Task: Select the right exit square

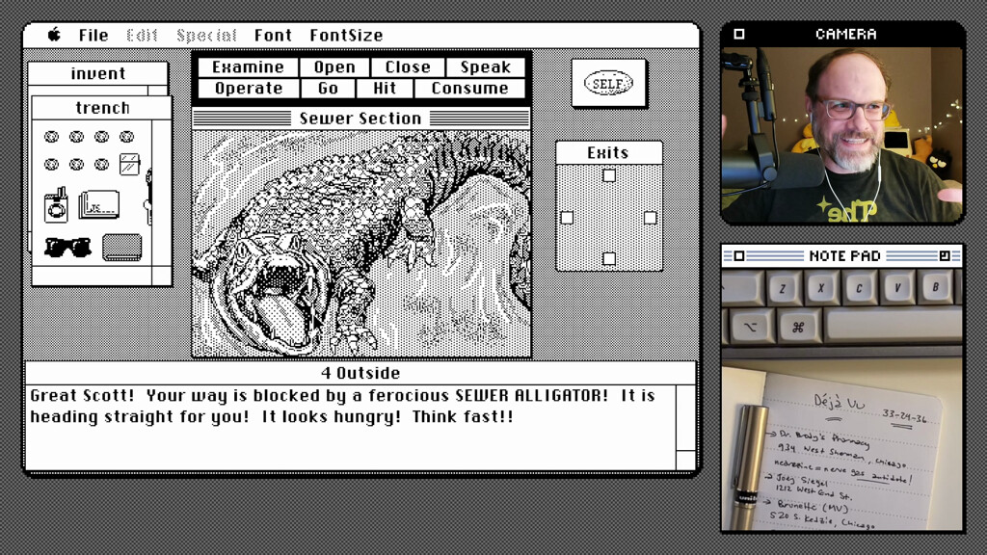Action: (x=651, y=218)
